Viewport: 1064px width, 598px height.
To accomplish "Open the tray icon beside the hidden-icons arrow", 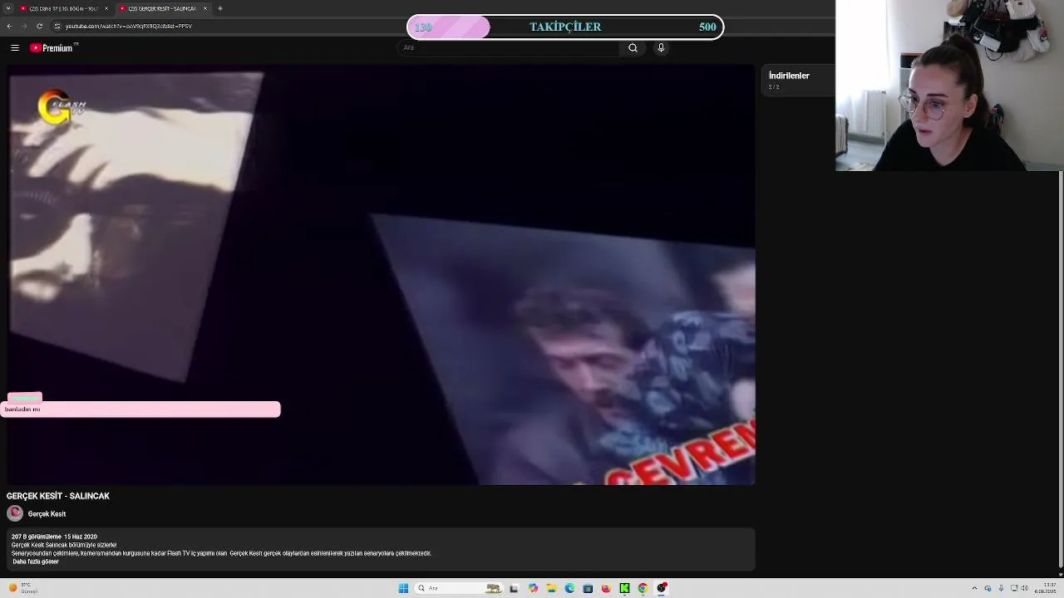I will pos(988,588).
